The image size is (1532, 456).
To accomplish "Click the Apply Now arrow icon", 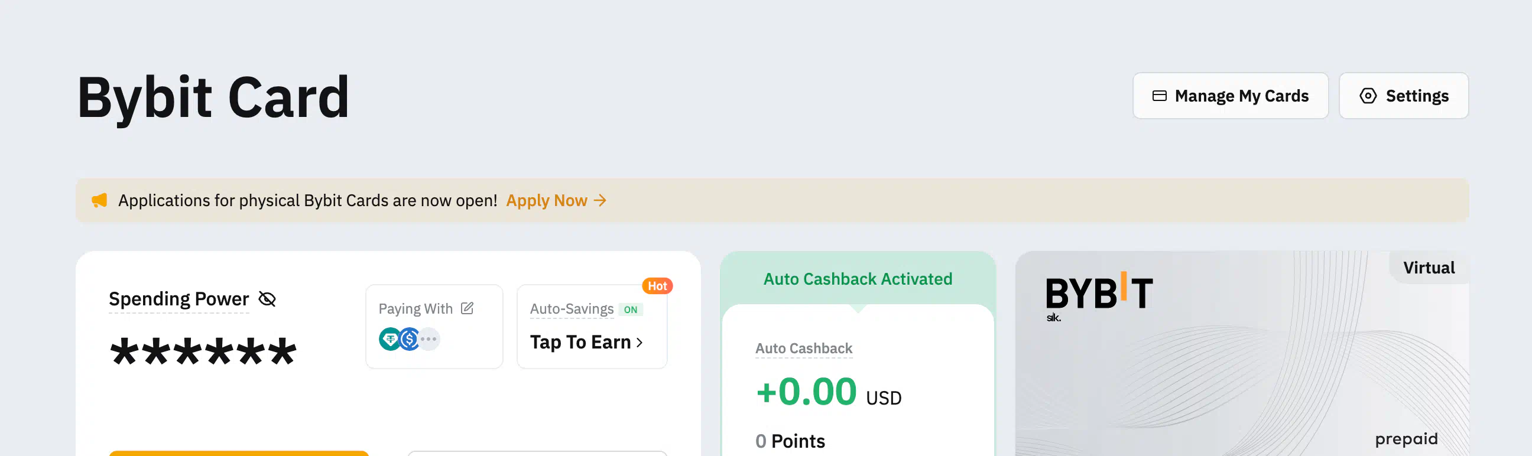I will tap(600, 200).
